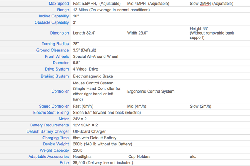Click '4 Wheel Drive' value
This screenshot has width=250, height=166.
click(x=85, y=69)
